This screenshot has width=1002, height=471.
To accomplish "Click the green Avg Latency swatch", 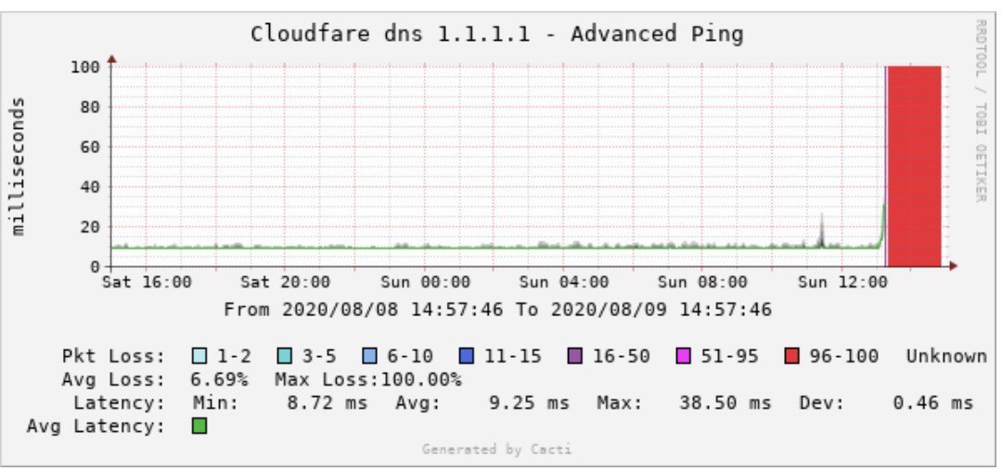I will coord(200,426).
